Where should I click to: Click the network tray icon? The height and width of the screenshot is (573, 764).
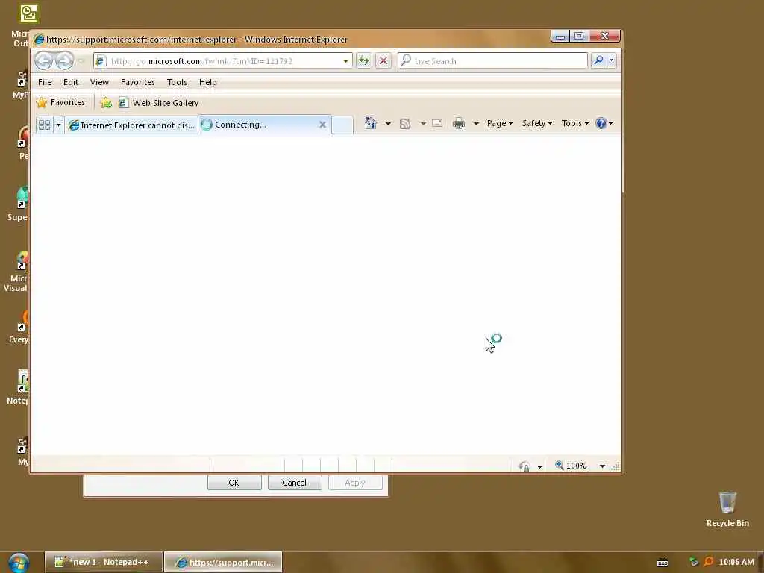pyautogui.click(x=694, y=562)
